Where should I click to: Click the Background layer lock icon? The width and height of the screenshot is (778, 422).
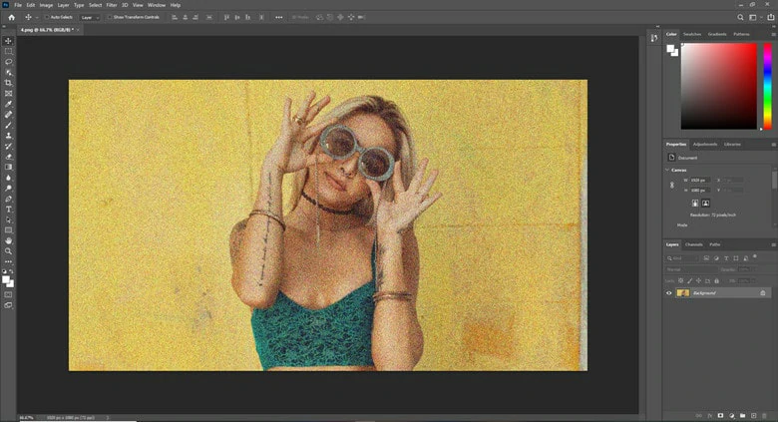pos(763,293)
